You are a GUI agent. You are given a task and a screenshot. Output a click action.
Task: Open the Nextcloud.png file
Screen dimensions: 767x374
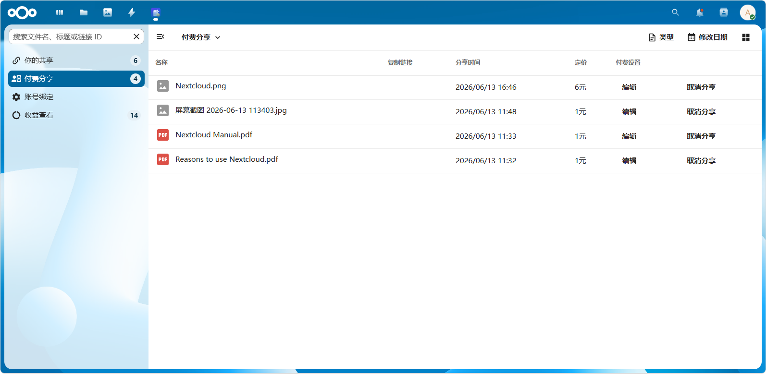[201, 86]
